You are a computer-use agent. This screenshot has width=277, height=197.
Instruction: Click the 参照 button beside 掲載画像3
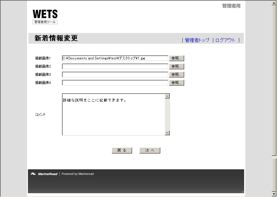(177, 75)
